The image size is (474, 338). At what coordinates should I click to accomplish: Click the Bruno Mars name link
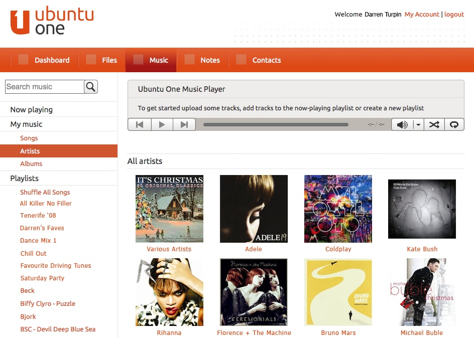[x=338, y=332]
